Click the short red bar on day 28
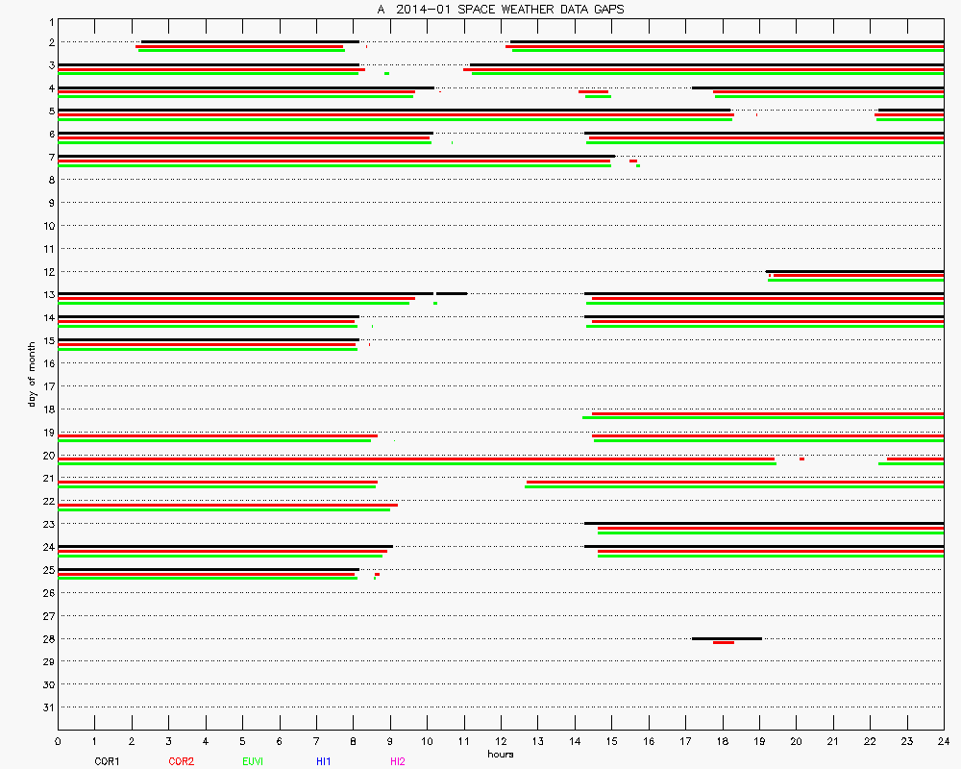961x769 pixels. click(x=724, y=642)
